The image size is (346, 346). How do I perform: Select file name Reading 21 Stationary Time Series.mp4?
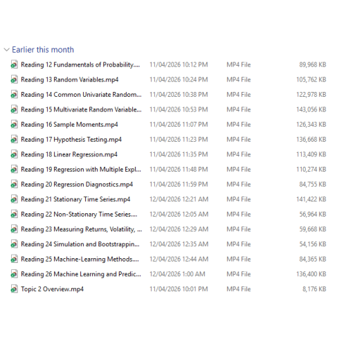tap(75, 199)
